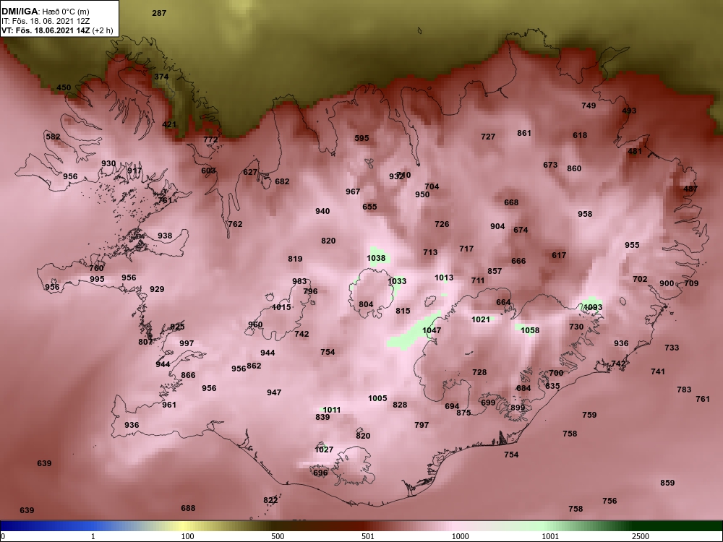
Task: Click the map value '938'
Action: point(165,236)
